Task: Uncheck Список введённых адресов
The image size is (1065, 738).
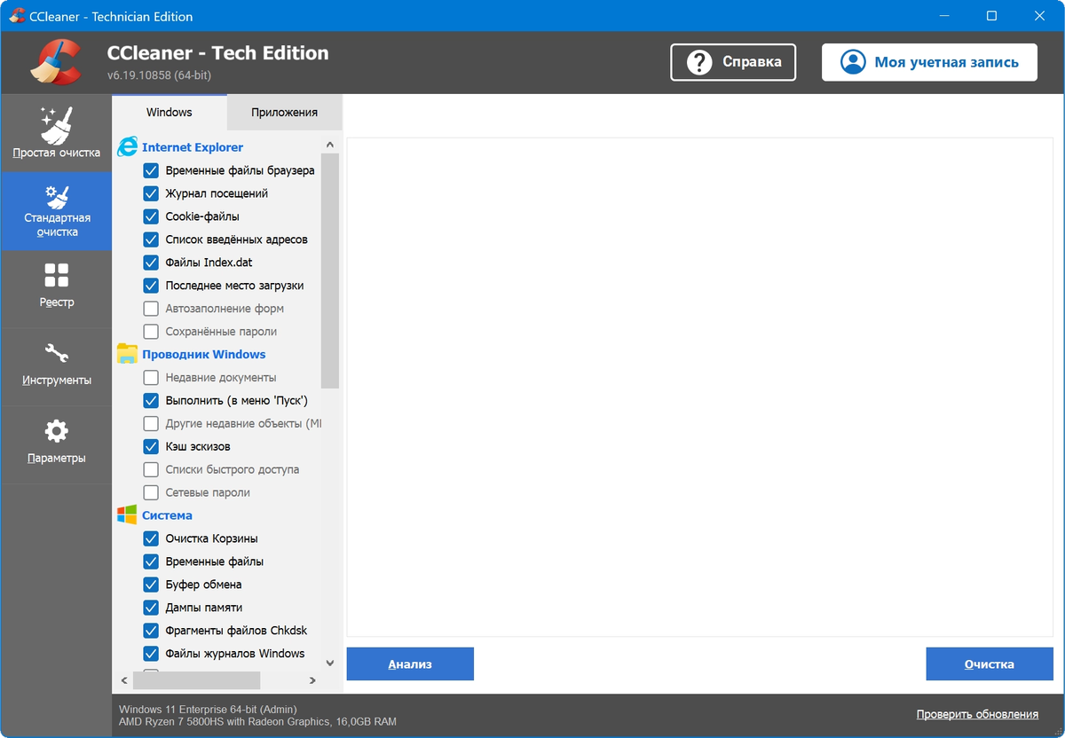Action: pos(151,239)
